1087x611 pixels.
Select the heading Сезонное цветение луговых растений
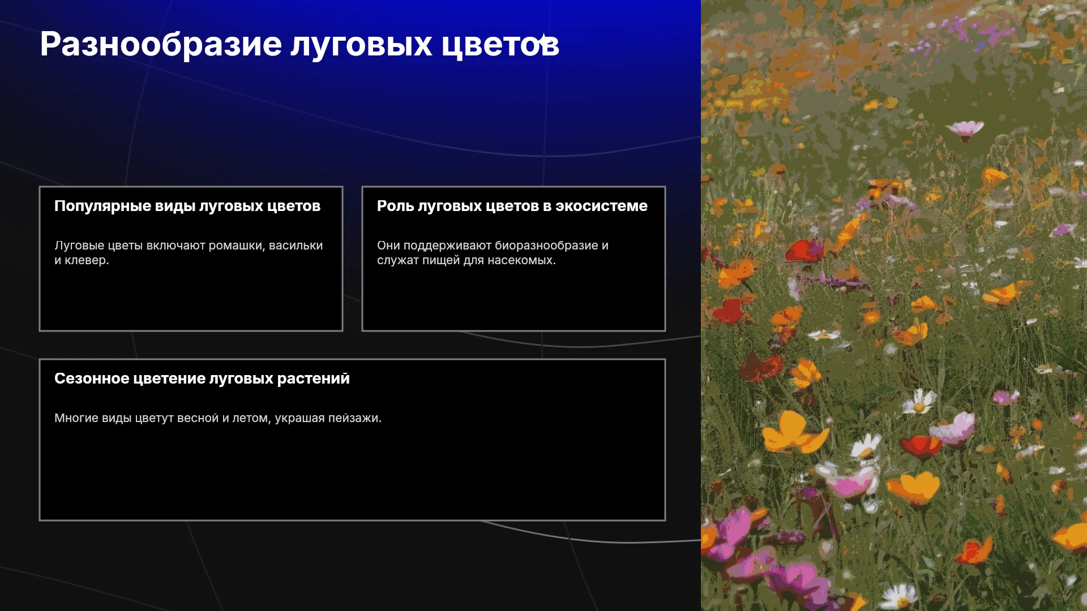[x=202, y=378]
